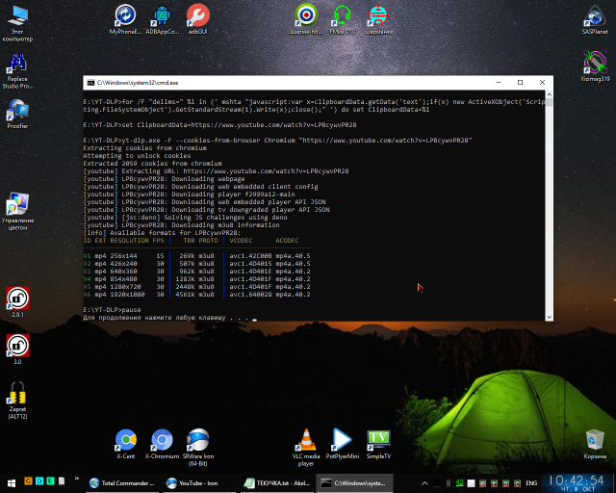
Task: Select the 'Этот компьютер' desktop icon
Action: point(17,23)
